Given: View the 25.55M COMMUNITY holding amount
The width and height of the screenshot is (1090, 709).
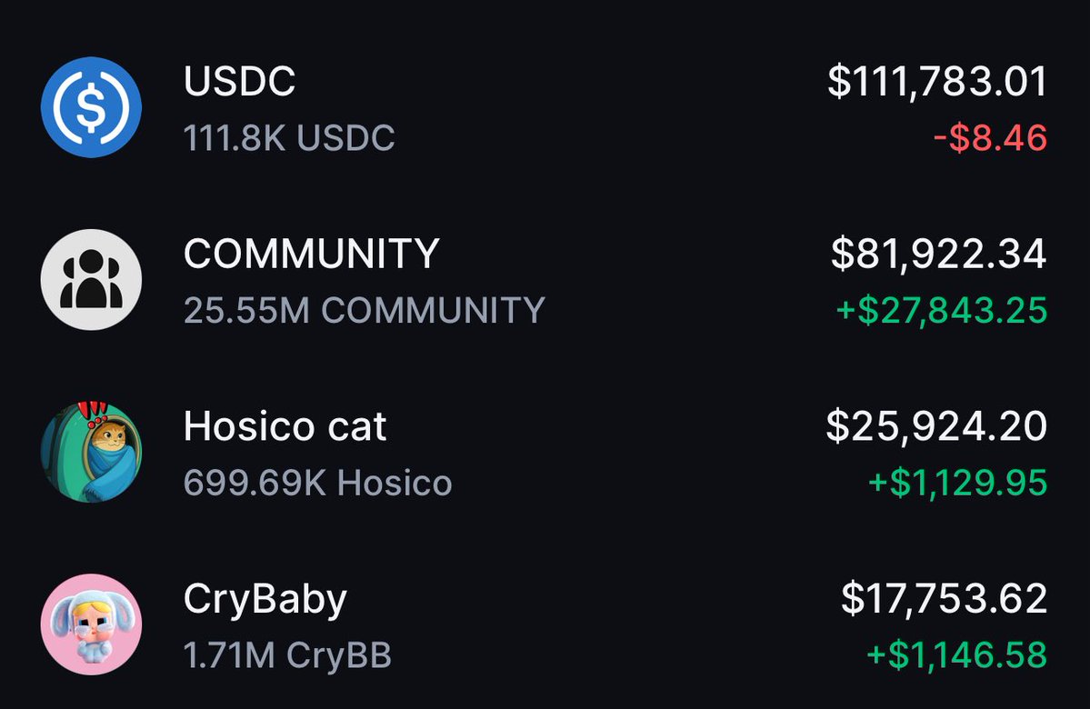Looking at the screenshot, I should pos(365,310).
